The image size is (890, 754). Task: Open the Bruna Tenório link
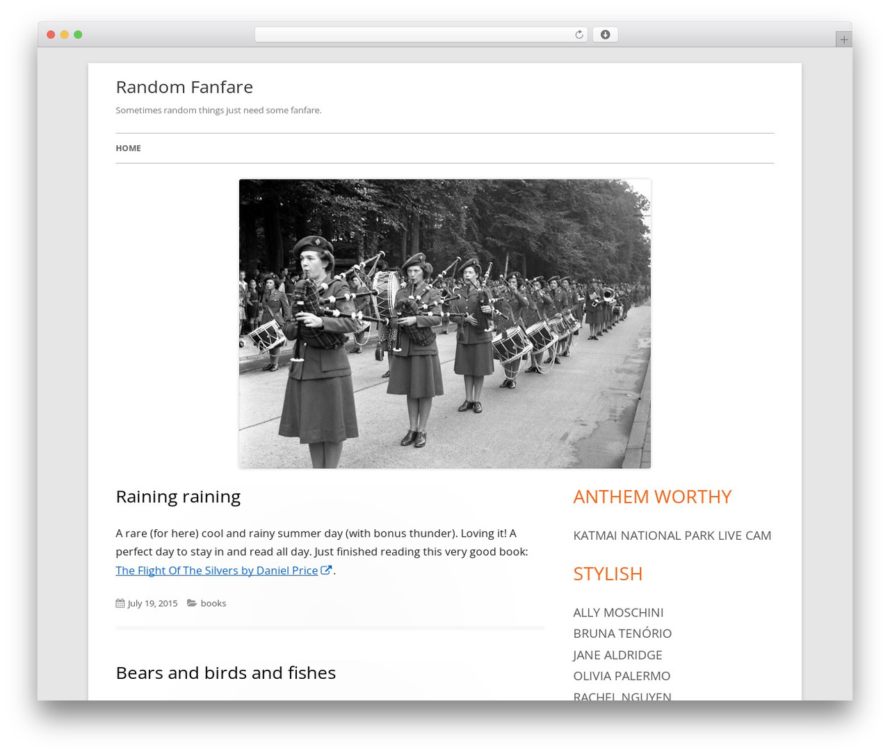pyautogui.click(x=622, y=634)
